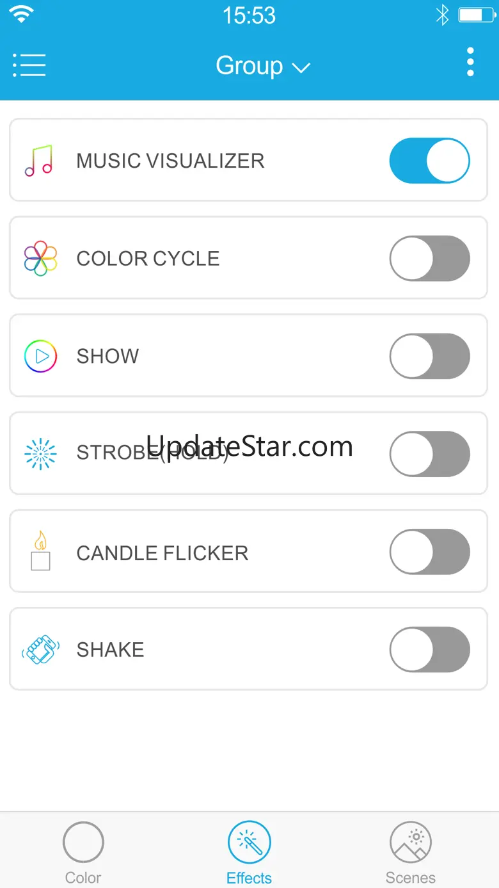Tap the CANDLE FLICKER label
Image resolution: width=499 pixels, height=888 pixels.
[x=162, y=553]
